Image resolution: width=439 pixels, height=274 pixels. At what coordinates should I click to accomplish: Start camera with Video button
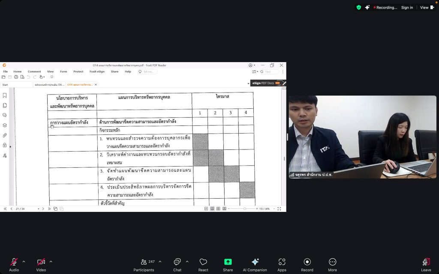pyautogui.click(x=41, y=265)
